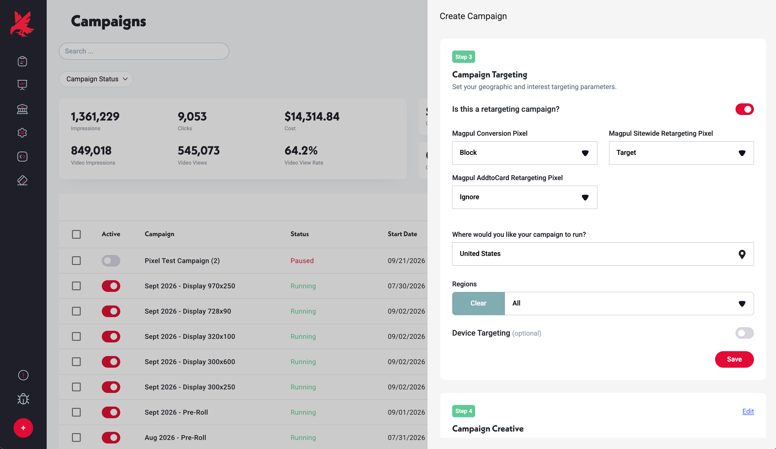Click the campaign search field
This screenshot has width=776, height=449.
pyautogui.click(x=144, y=51)
